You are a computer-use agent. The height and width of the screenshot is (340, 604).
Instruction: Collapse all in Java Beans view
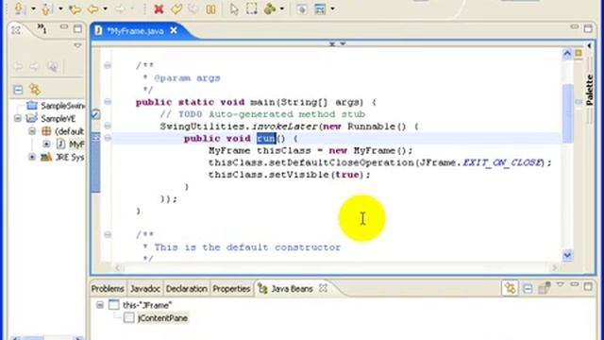tap(528, 288)
